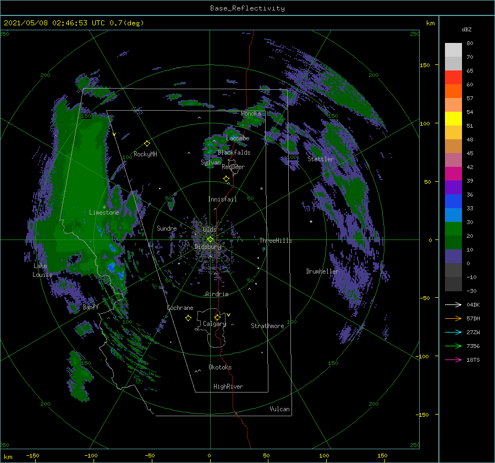The width and height of the screenshot is (495, 463).
Task: Click the Banff label
Action: pyautogui.click(x=91, y=307)
